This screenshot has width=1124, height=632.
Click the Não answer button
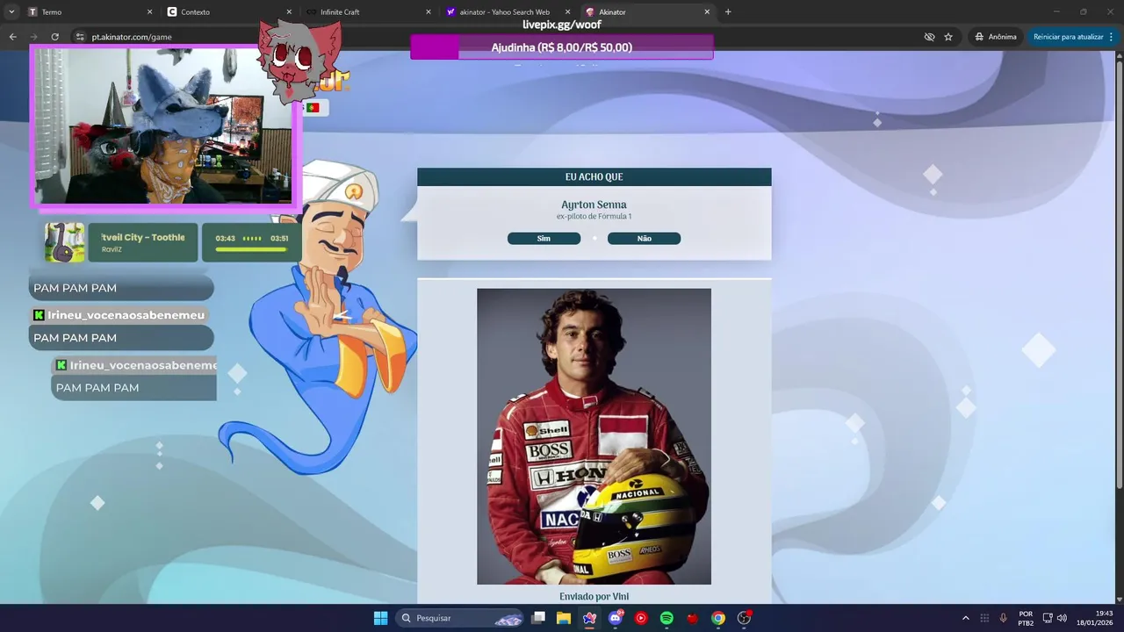pos(644,239)
